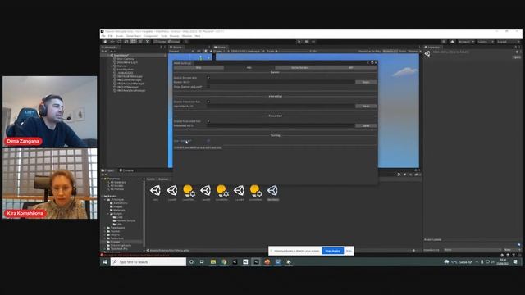The image size is (525, 295).
Task: Open Chrome from the taskbar
Action: (x=224, y=262)
